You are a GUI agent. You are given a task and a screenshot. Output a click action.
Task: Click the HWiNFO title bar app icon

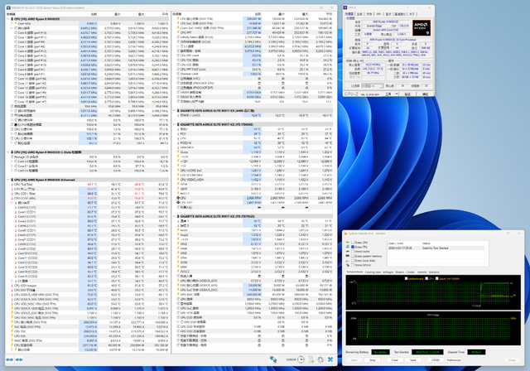tap(8, 7)
